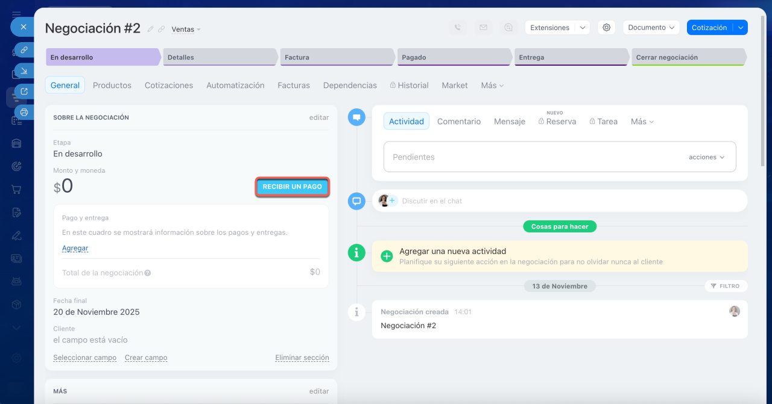The width and height of the screenshot is (772, 404).
Task: Switch to the Productos tab
Action: point(112,85)
